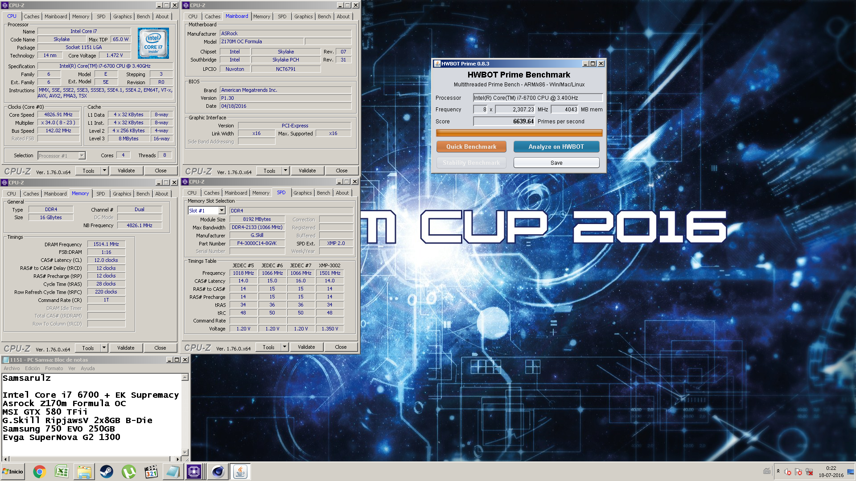856x481 pixels.
Task: Click the Notepad horizontal scrollbar right arrow
Action: tap(177, 459)
